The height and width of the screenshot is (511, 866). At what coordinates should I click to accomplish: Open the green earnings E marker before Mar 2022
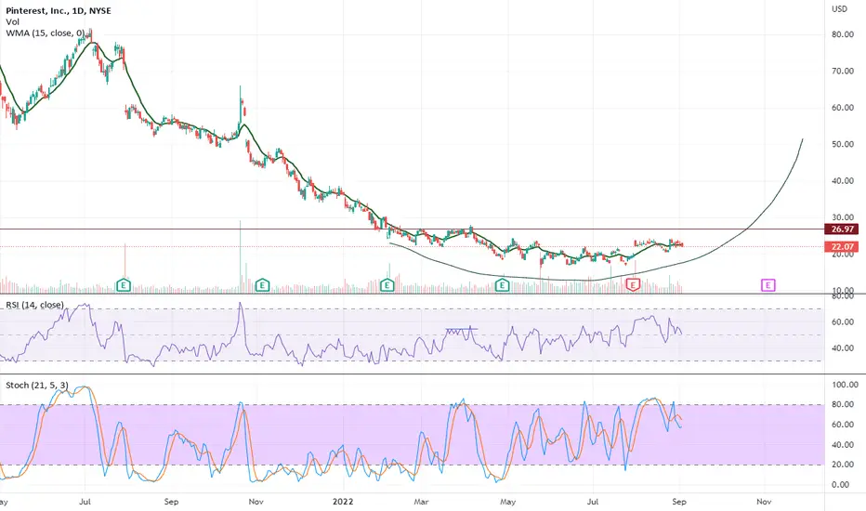387,285
